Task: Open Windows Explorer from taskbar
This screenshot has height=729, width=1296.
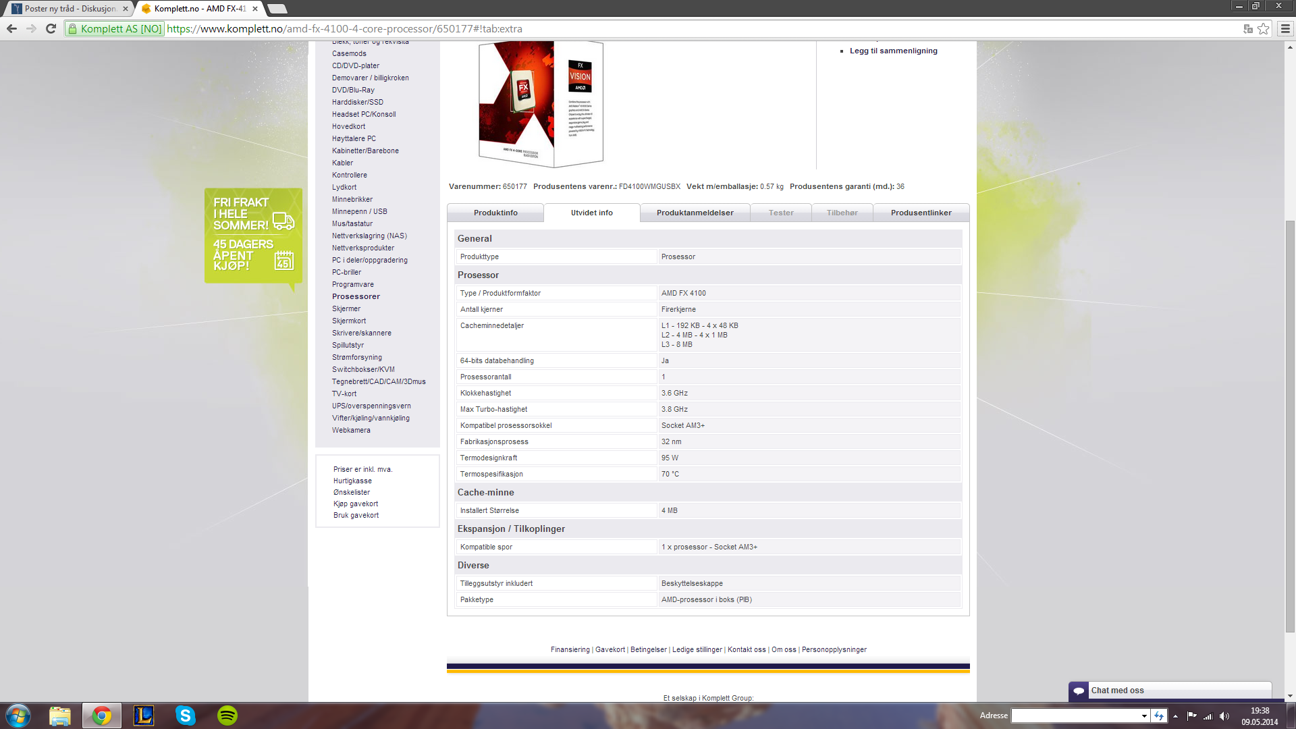Action: (x=60, y=715)
